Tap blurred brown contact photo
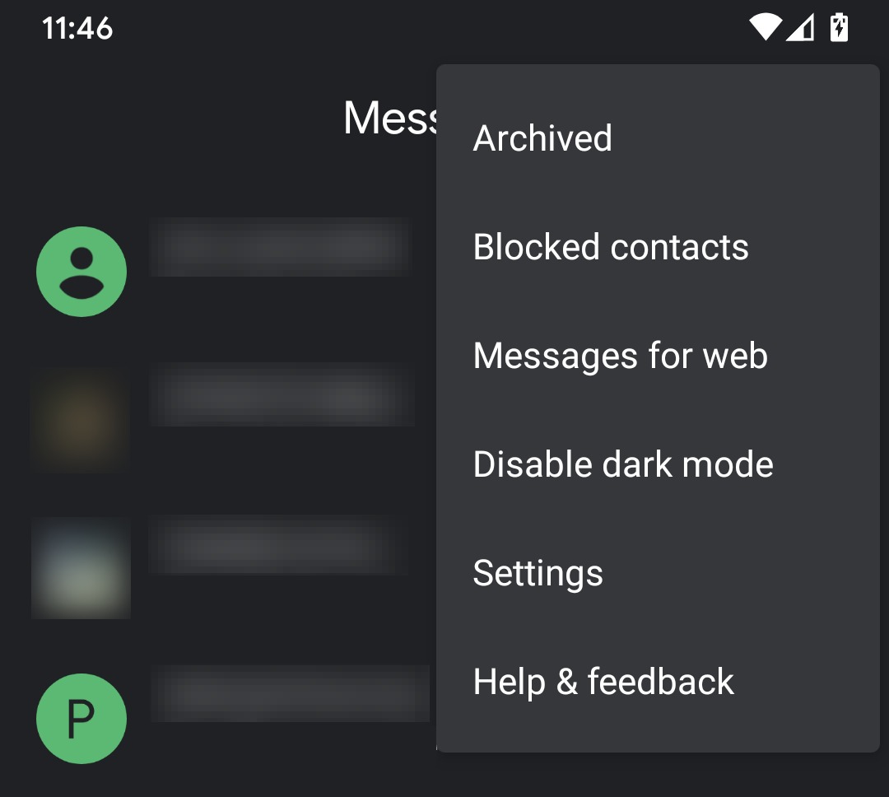This screenshot has width=889, height=797. tap(81, 421)
